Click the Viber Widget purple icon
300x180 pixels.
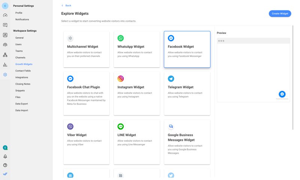(x=70, y=126)
